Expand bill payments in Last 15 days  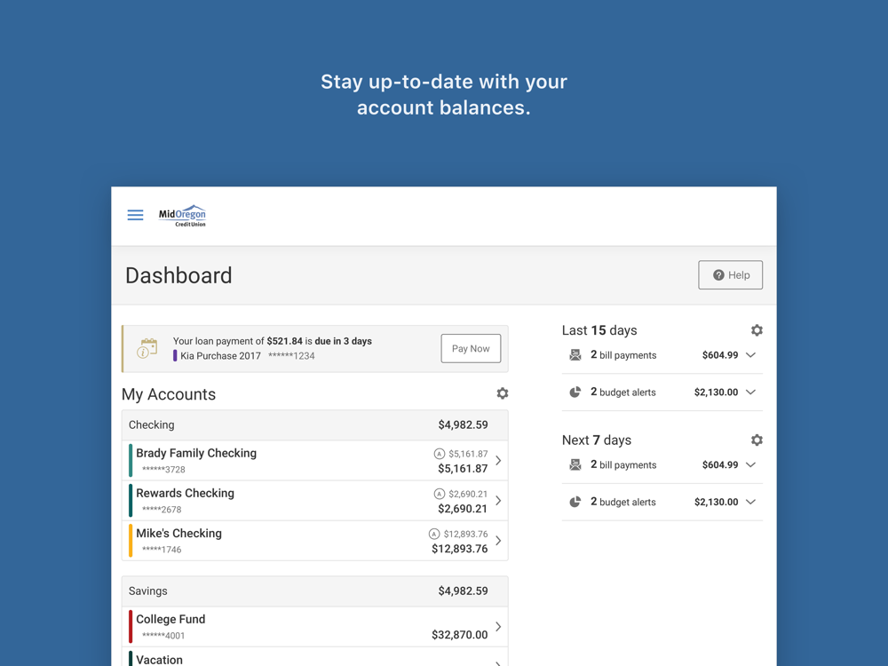coord(751,355)
